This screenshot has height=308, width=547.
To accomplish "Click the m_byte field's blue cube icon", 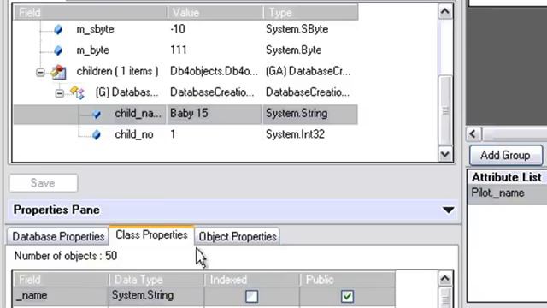I will (x=58, y=50).
